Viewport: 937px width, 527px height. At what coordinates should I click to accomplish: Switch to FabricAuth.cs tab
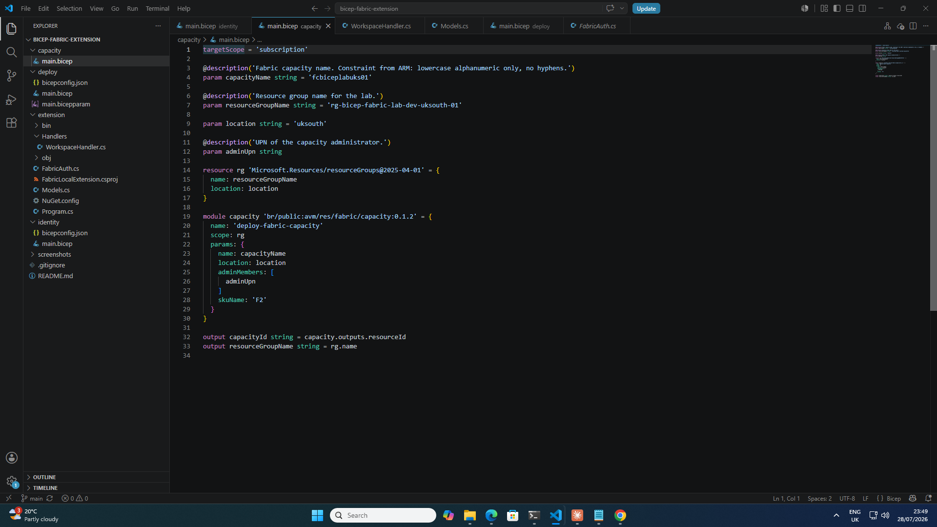tap(597, 26)
